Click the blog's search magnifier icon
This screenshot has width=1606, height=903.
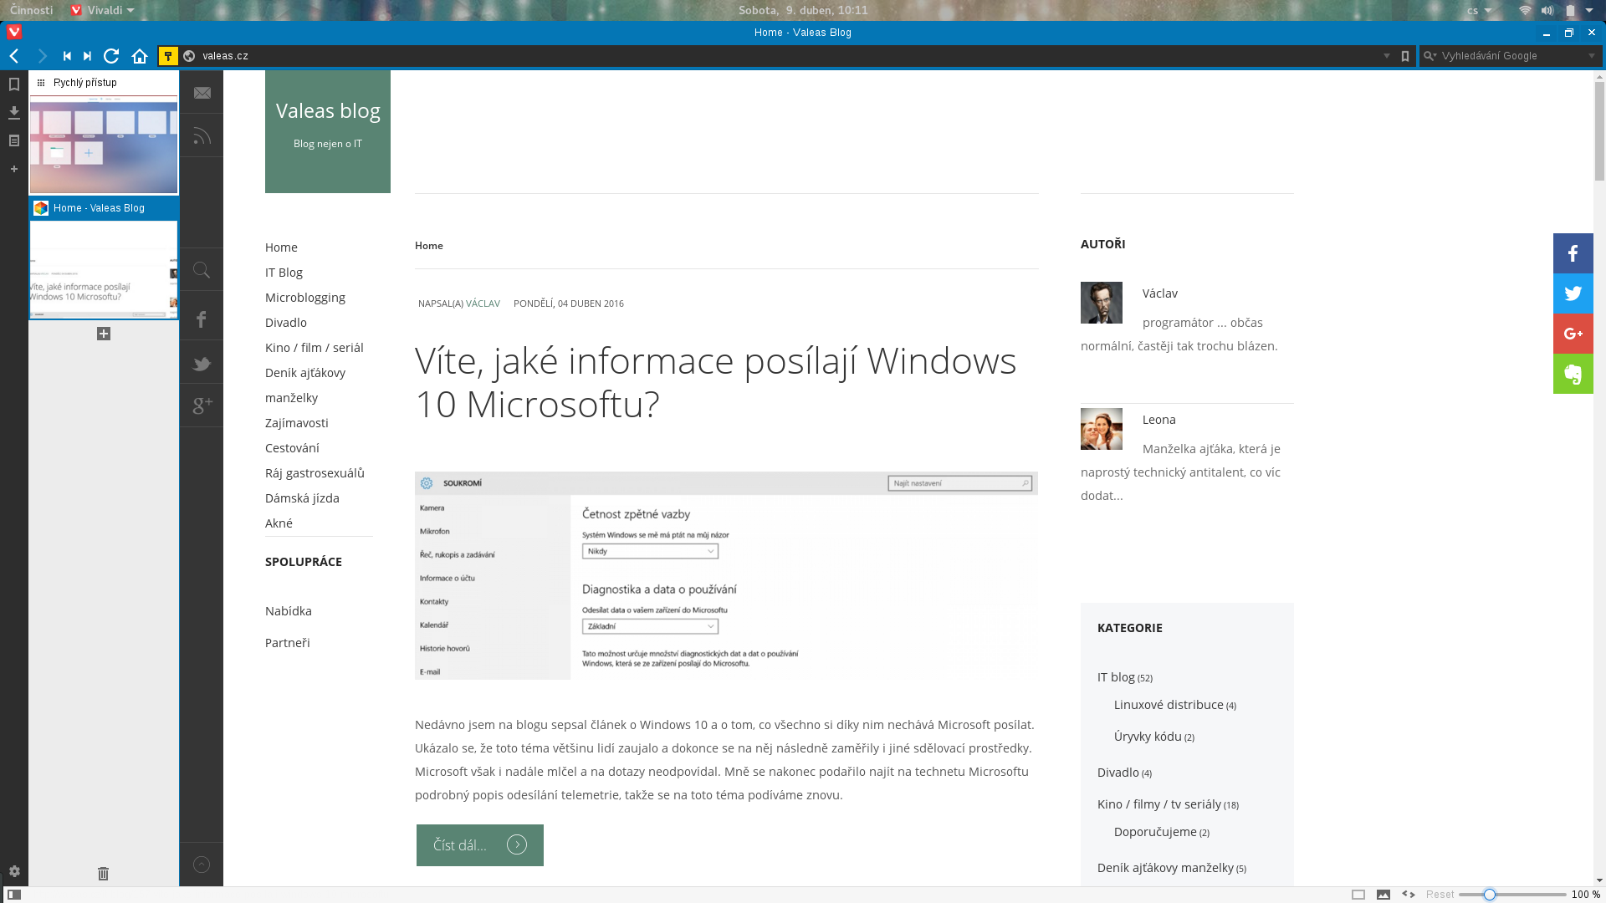(202, 270)
